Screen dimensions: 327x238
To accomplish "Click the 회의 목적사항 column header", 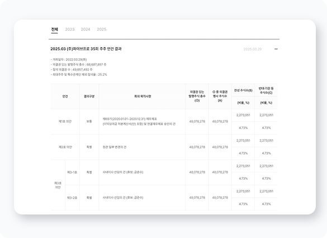I will (x=143, y=96).
